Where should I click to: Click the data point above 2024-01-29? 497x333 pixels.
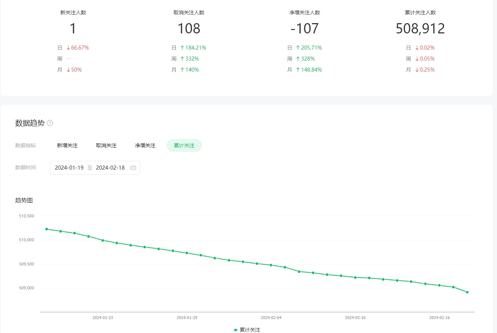click(x=187, y=253)
